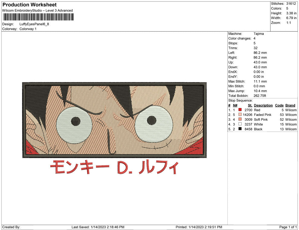The width and height of the screenshot is (299, 230).
Task: Click the Stitches count value 31612
Action: [x=292, y=4]
